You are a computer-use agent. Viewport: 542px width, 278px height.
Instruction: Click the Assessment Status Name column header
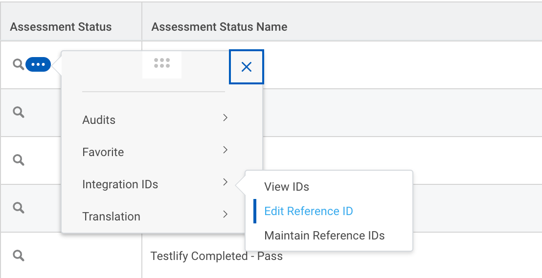(219, 27)
